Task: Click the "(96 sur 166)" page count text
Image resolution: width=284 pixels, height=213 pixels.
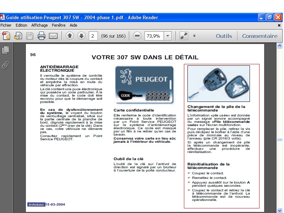Action: coord(113,36)
